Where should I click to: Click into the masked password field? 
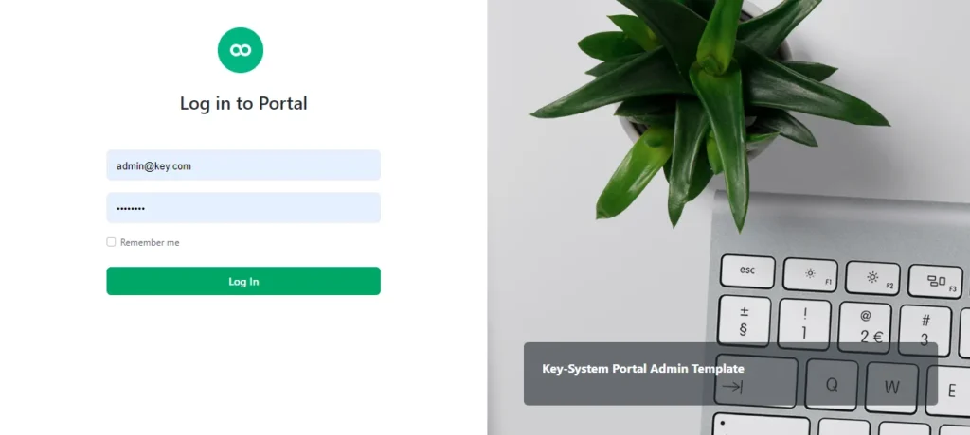click(243, 208)
